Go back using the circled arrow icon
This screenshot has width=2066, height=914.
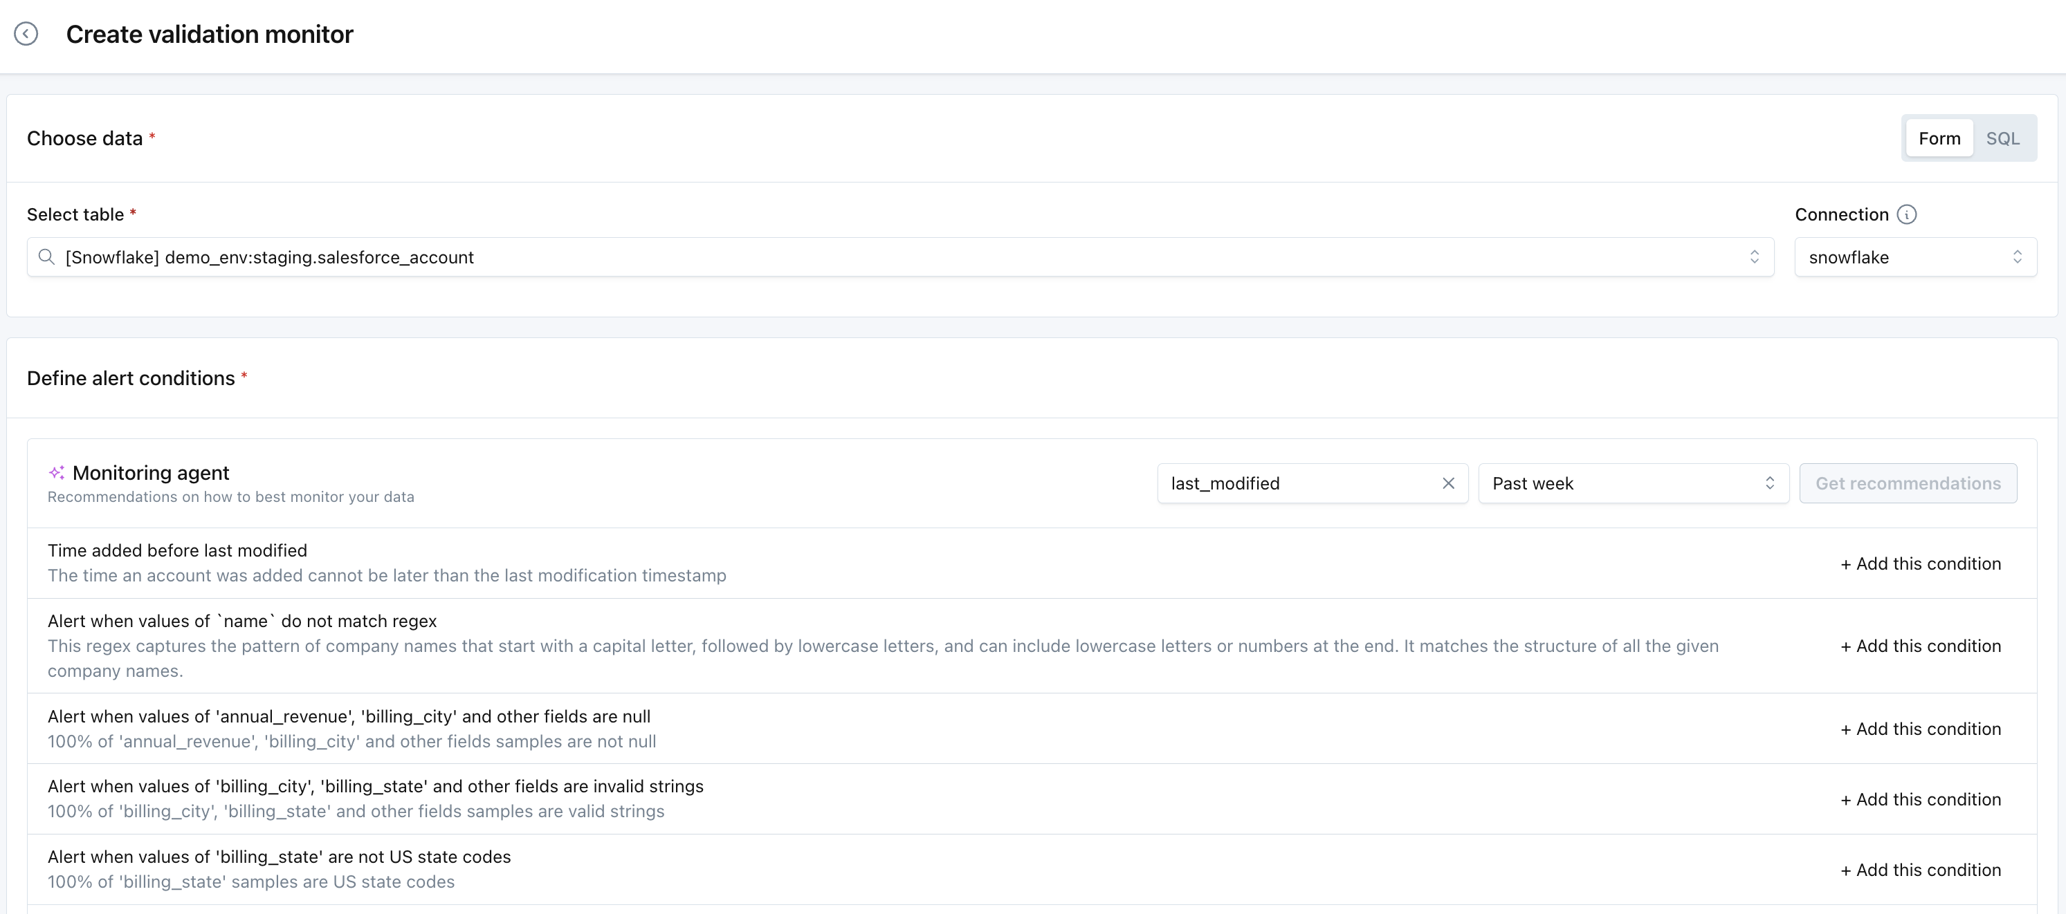[x=26, y=34]
